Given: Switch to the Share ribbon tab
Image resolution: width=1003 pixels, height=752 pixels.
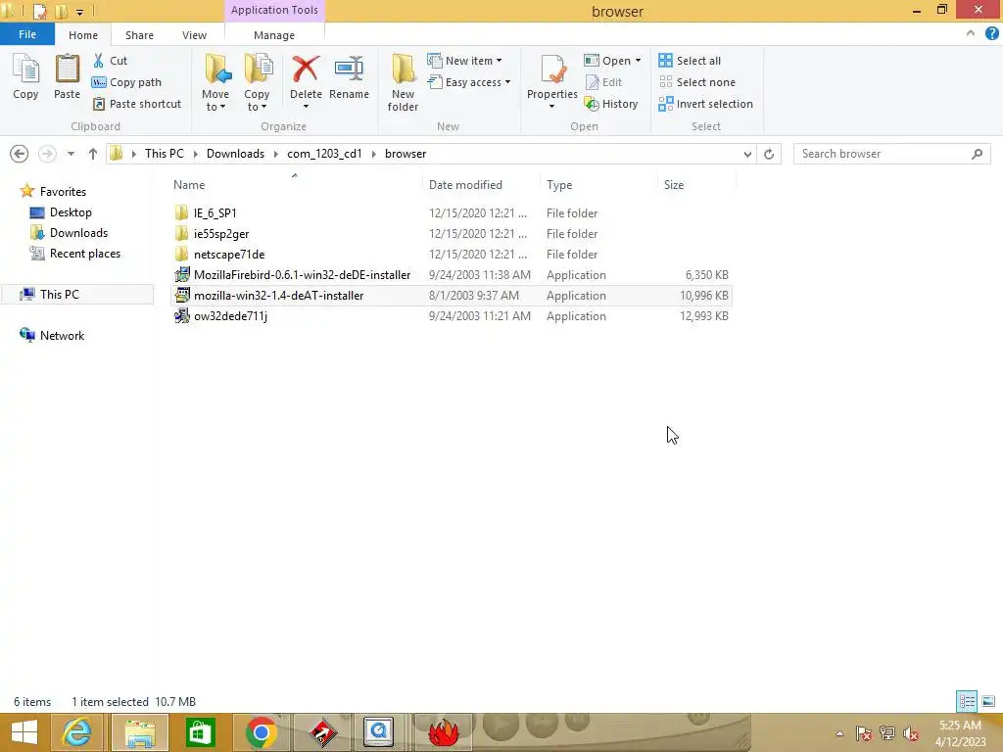Looking at the screenshot, I should [139, 35].
